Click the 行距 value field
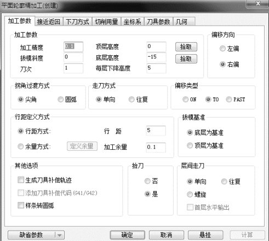The height and width of the screenshot is (241, 269). (x=156, y=131)
